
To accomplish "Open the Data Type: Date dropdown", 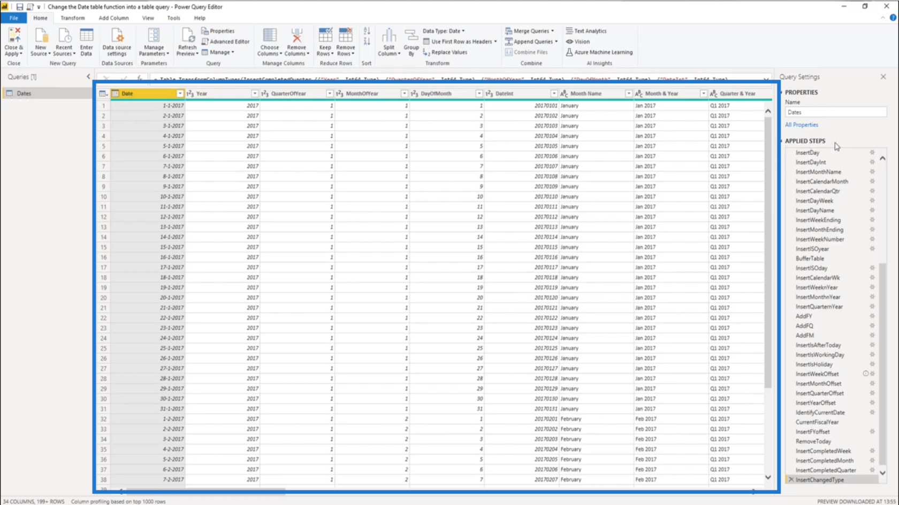I will point(444,31).
